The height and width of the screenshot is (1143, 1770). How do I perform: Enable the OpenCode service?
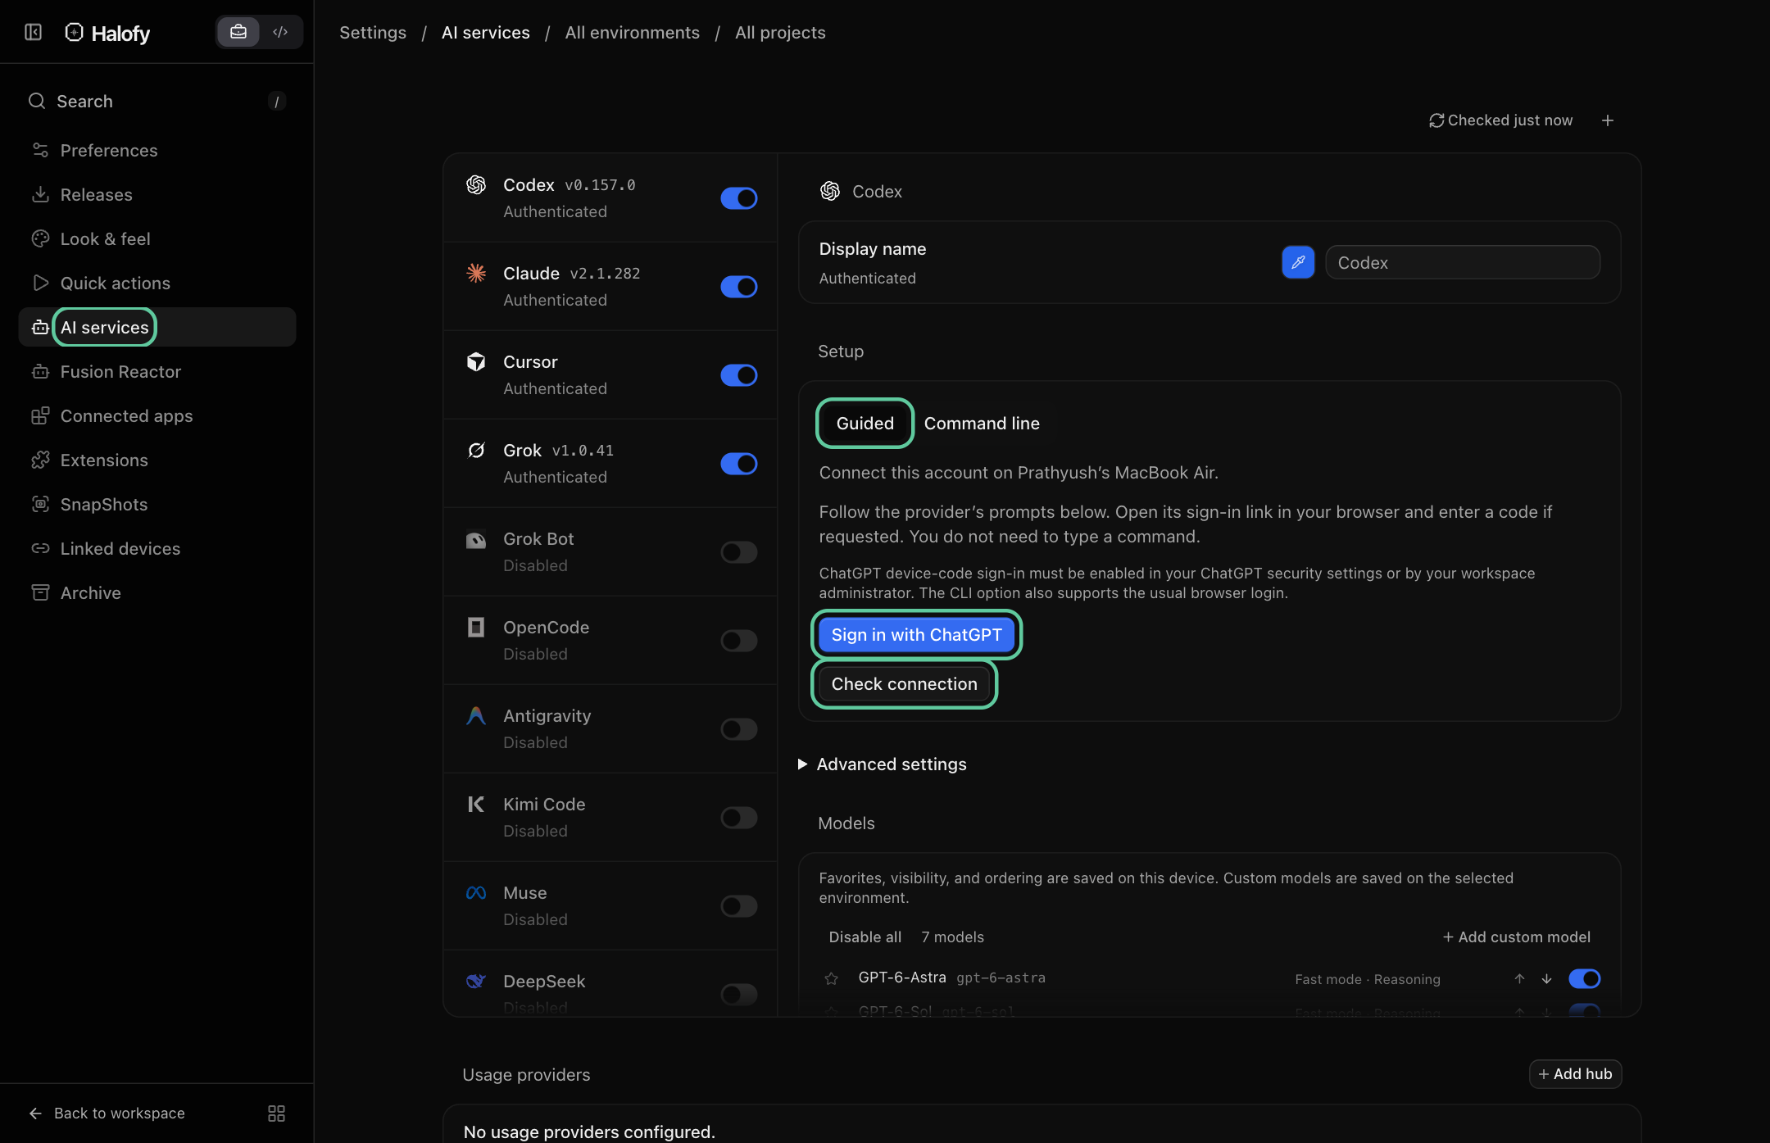coord(738,641)
